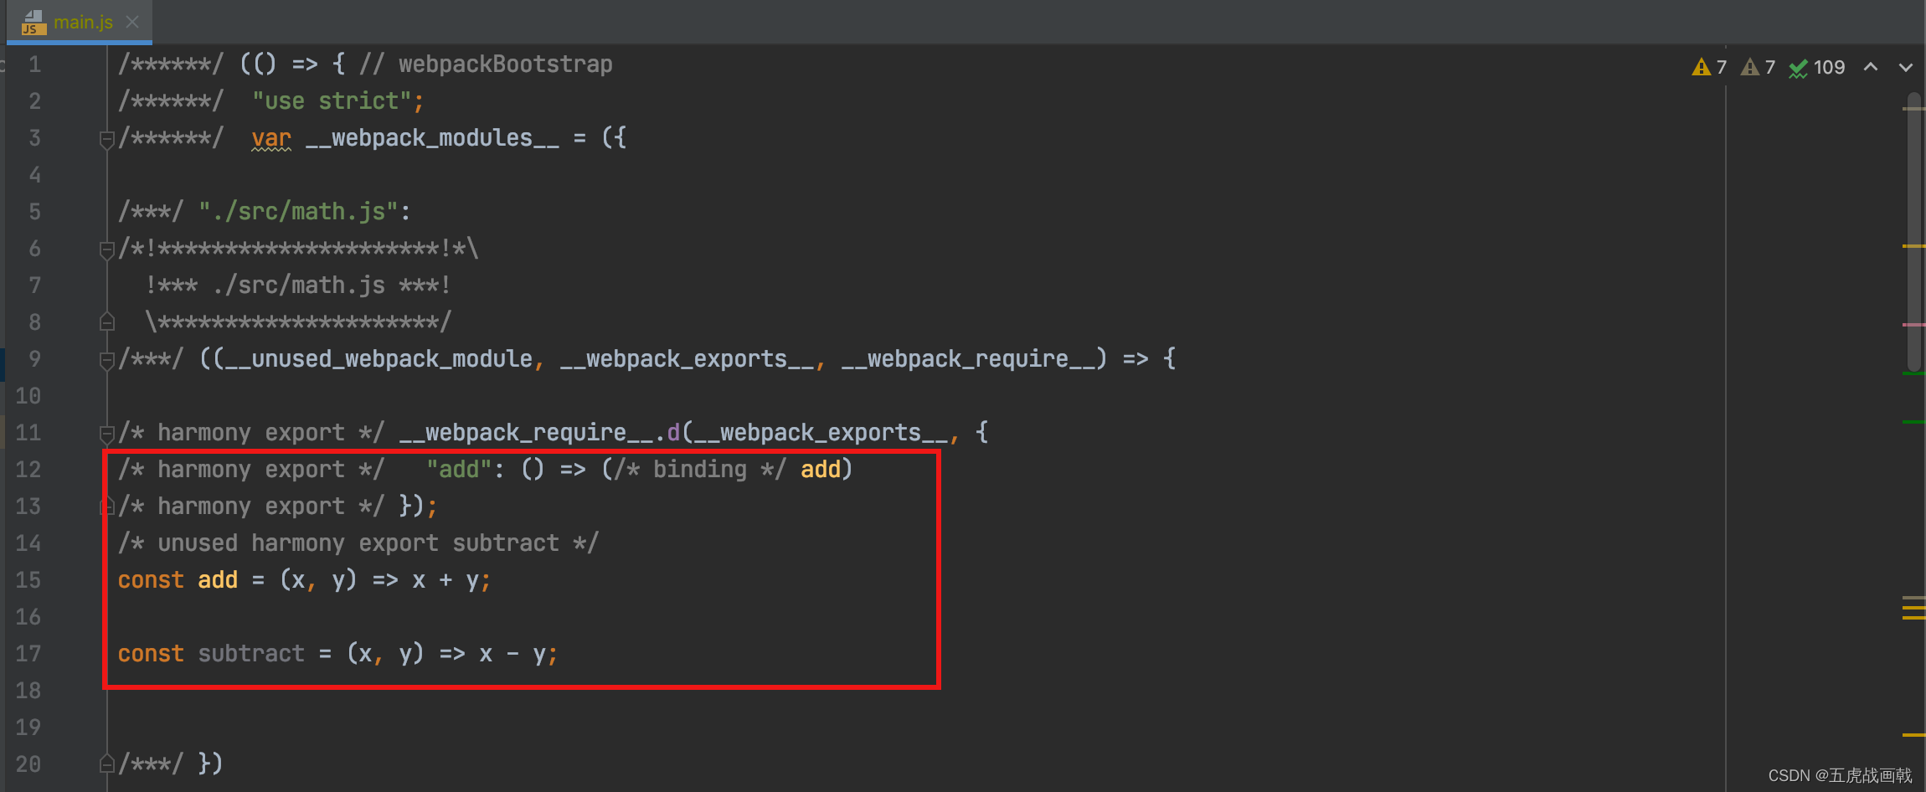This screenshot has width=1926, height=792.
Task: Go to previous highlighted error arrow
Action: pyautogui.click(x=1870, y=67)
